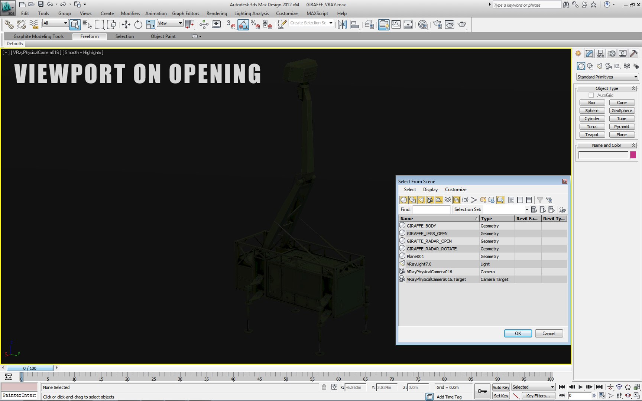The height and width of the screenshot is (401, 642).
Task: Open Render Setup icon
Action: 438,25
